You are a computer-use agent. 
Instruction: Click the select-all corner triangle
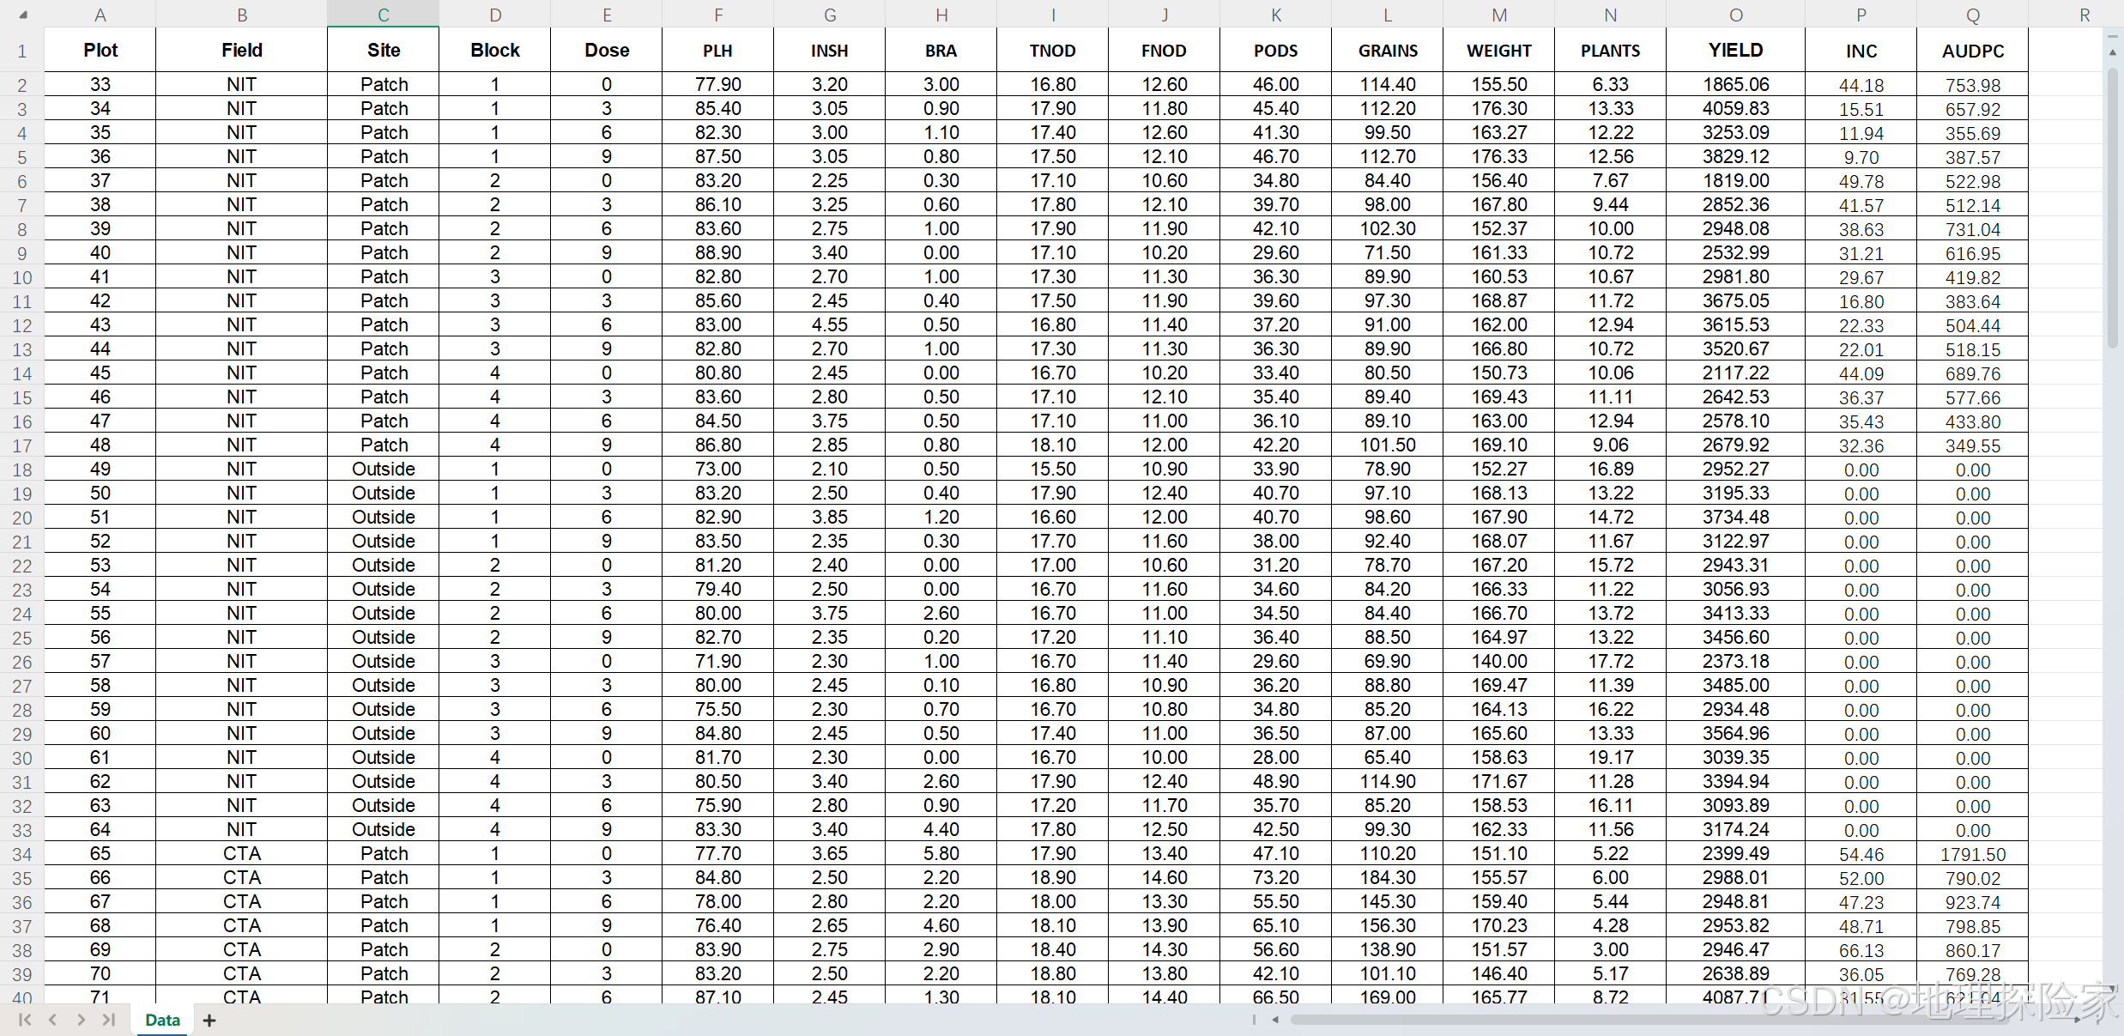[23, 15]
